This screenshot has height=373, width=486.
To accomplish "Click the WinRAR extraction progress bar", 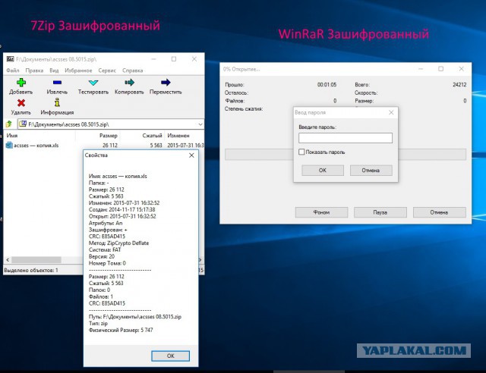I will click(x=346, y=155).
